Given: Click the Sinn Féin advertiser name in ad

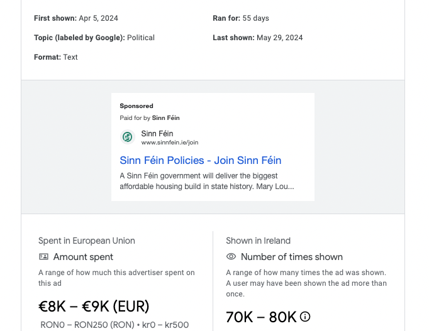Looking at the screenshot, I should pyautogui.click(x=157, y=133).
